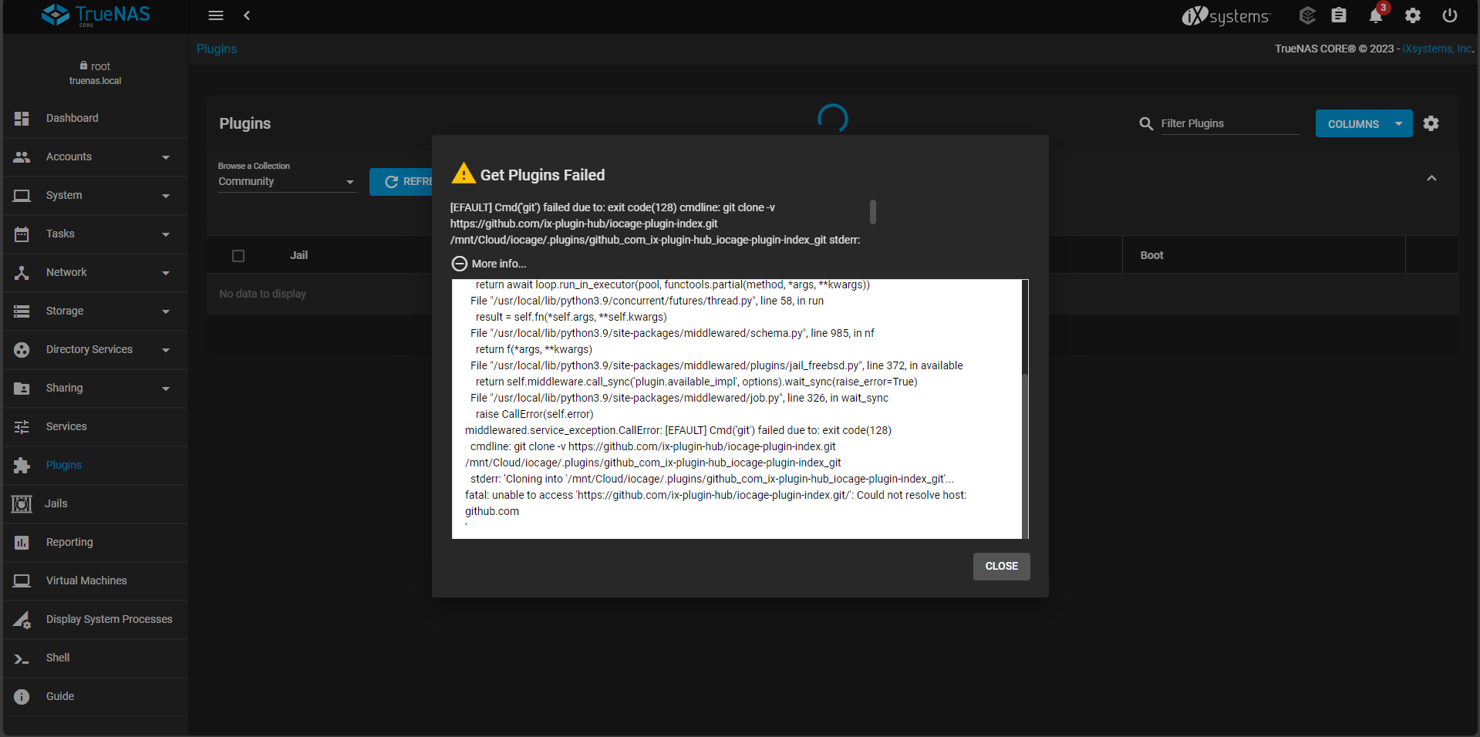Click the Storage icon in sidebar
This screenshot has height=737, width=1480.
point(22,311)
